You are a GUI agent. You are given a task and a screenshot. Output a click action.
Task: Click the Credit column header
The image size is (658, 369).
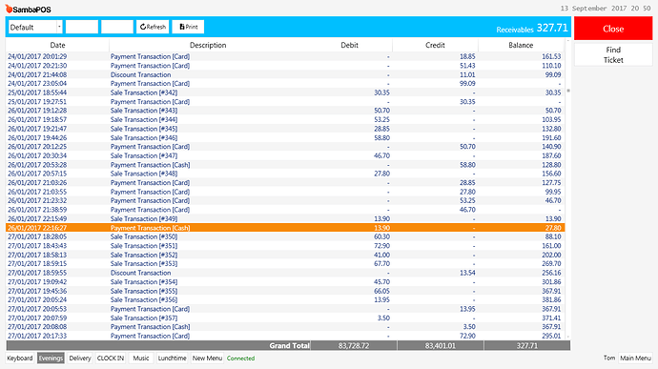[435, 45]
